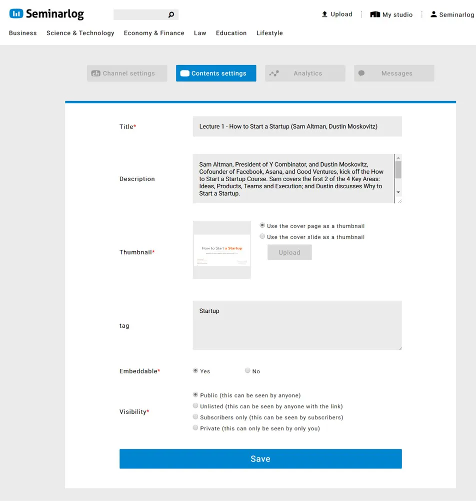Open the Business category menu

coord(23,33)
